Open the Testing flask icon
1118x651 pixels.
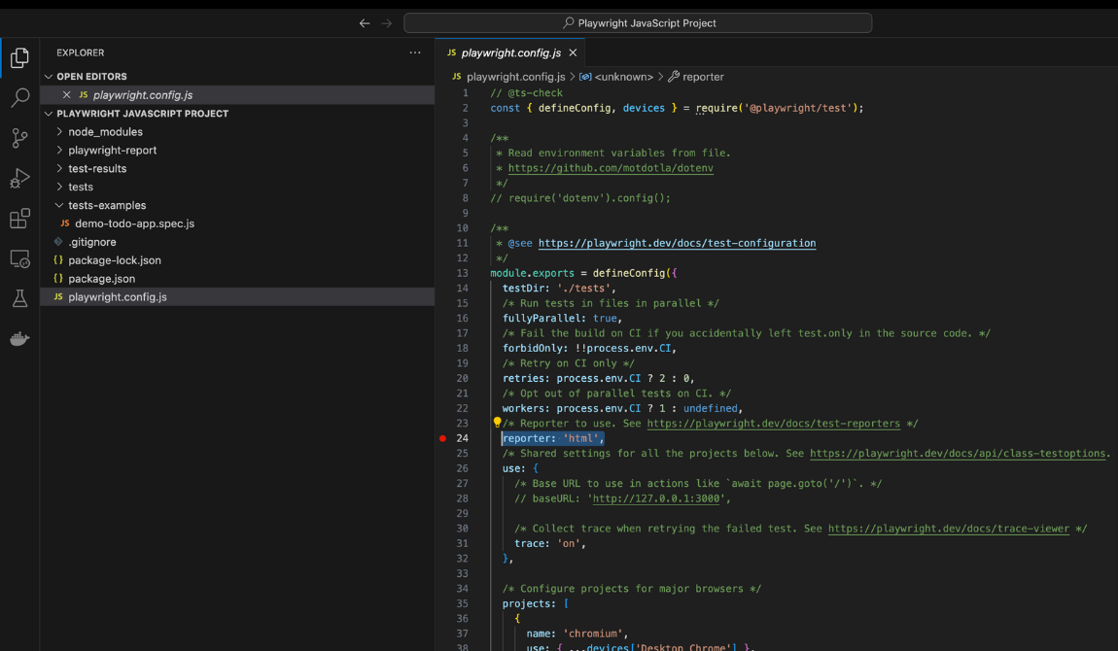[x=19, y=298]
